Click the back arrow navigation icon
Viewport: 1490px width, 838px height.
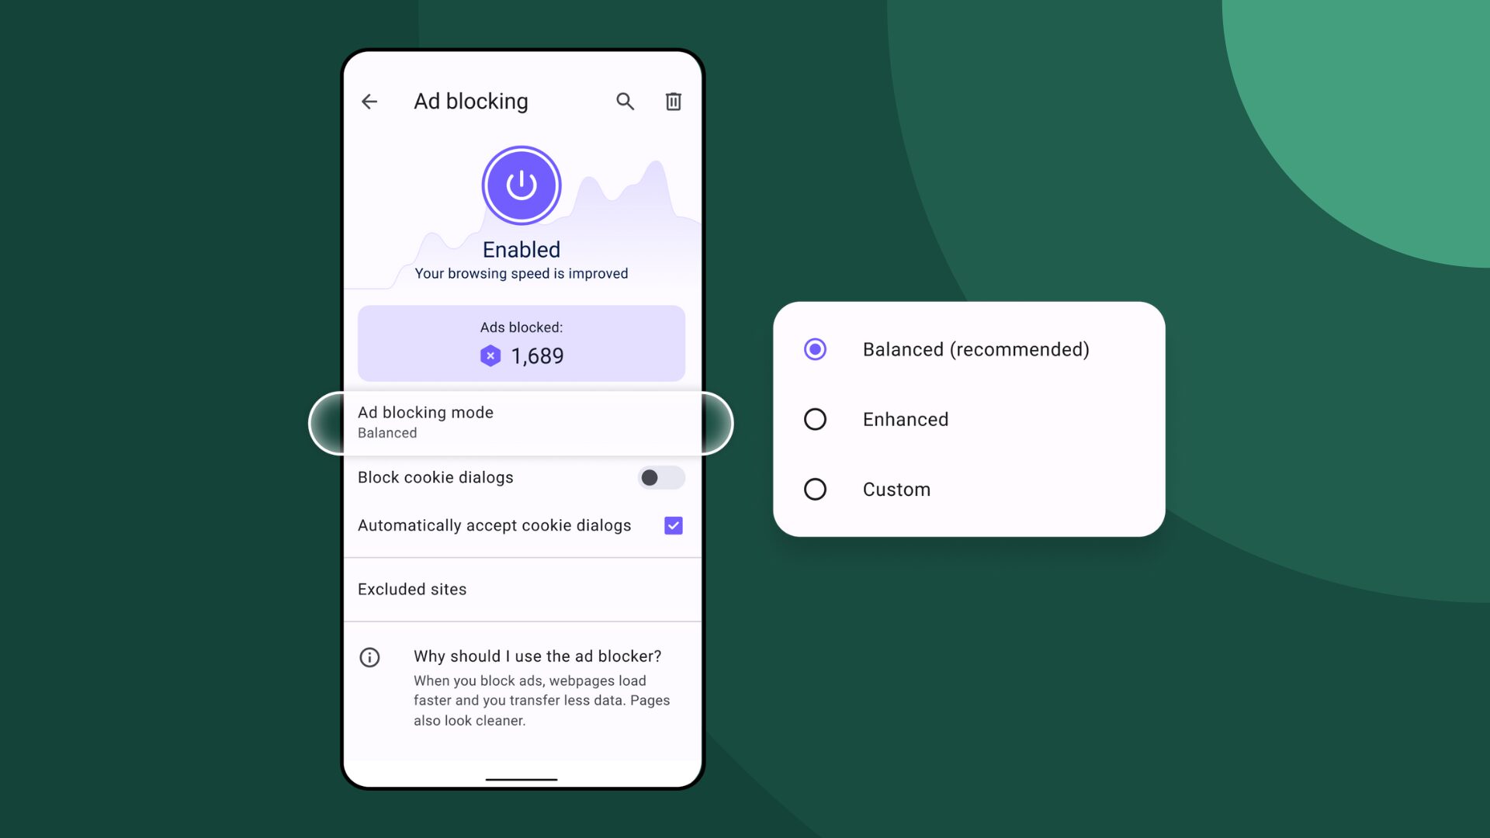369,102
